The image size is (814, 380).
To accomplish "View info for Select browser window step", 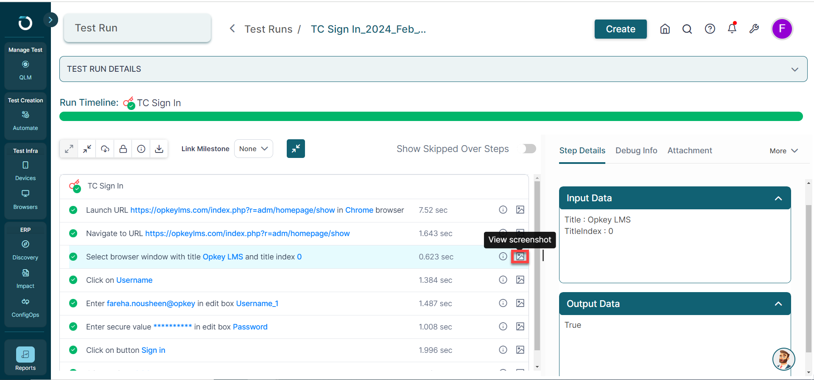I will pos(503,256).
